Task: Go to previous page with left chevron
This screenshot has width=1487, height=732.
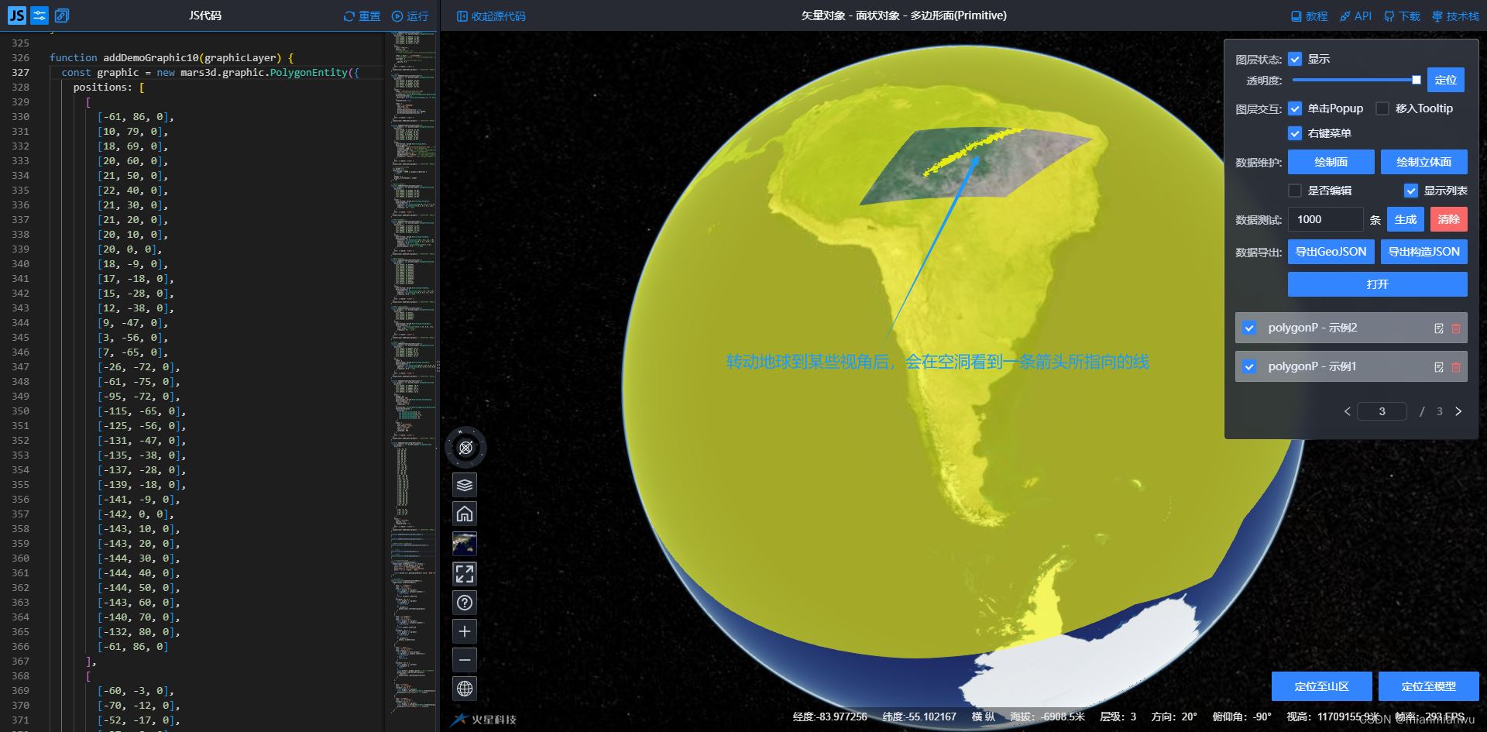Action: pyautogui.click(x=1347, y=411)
